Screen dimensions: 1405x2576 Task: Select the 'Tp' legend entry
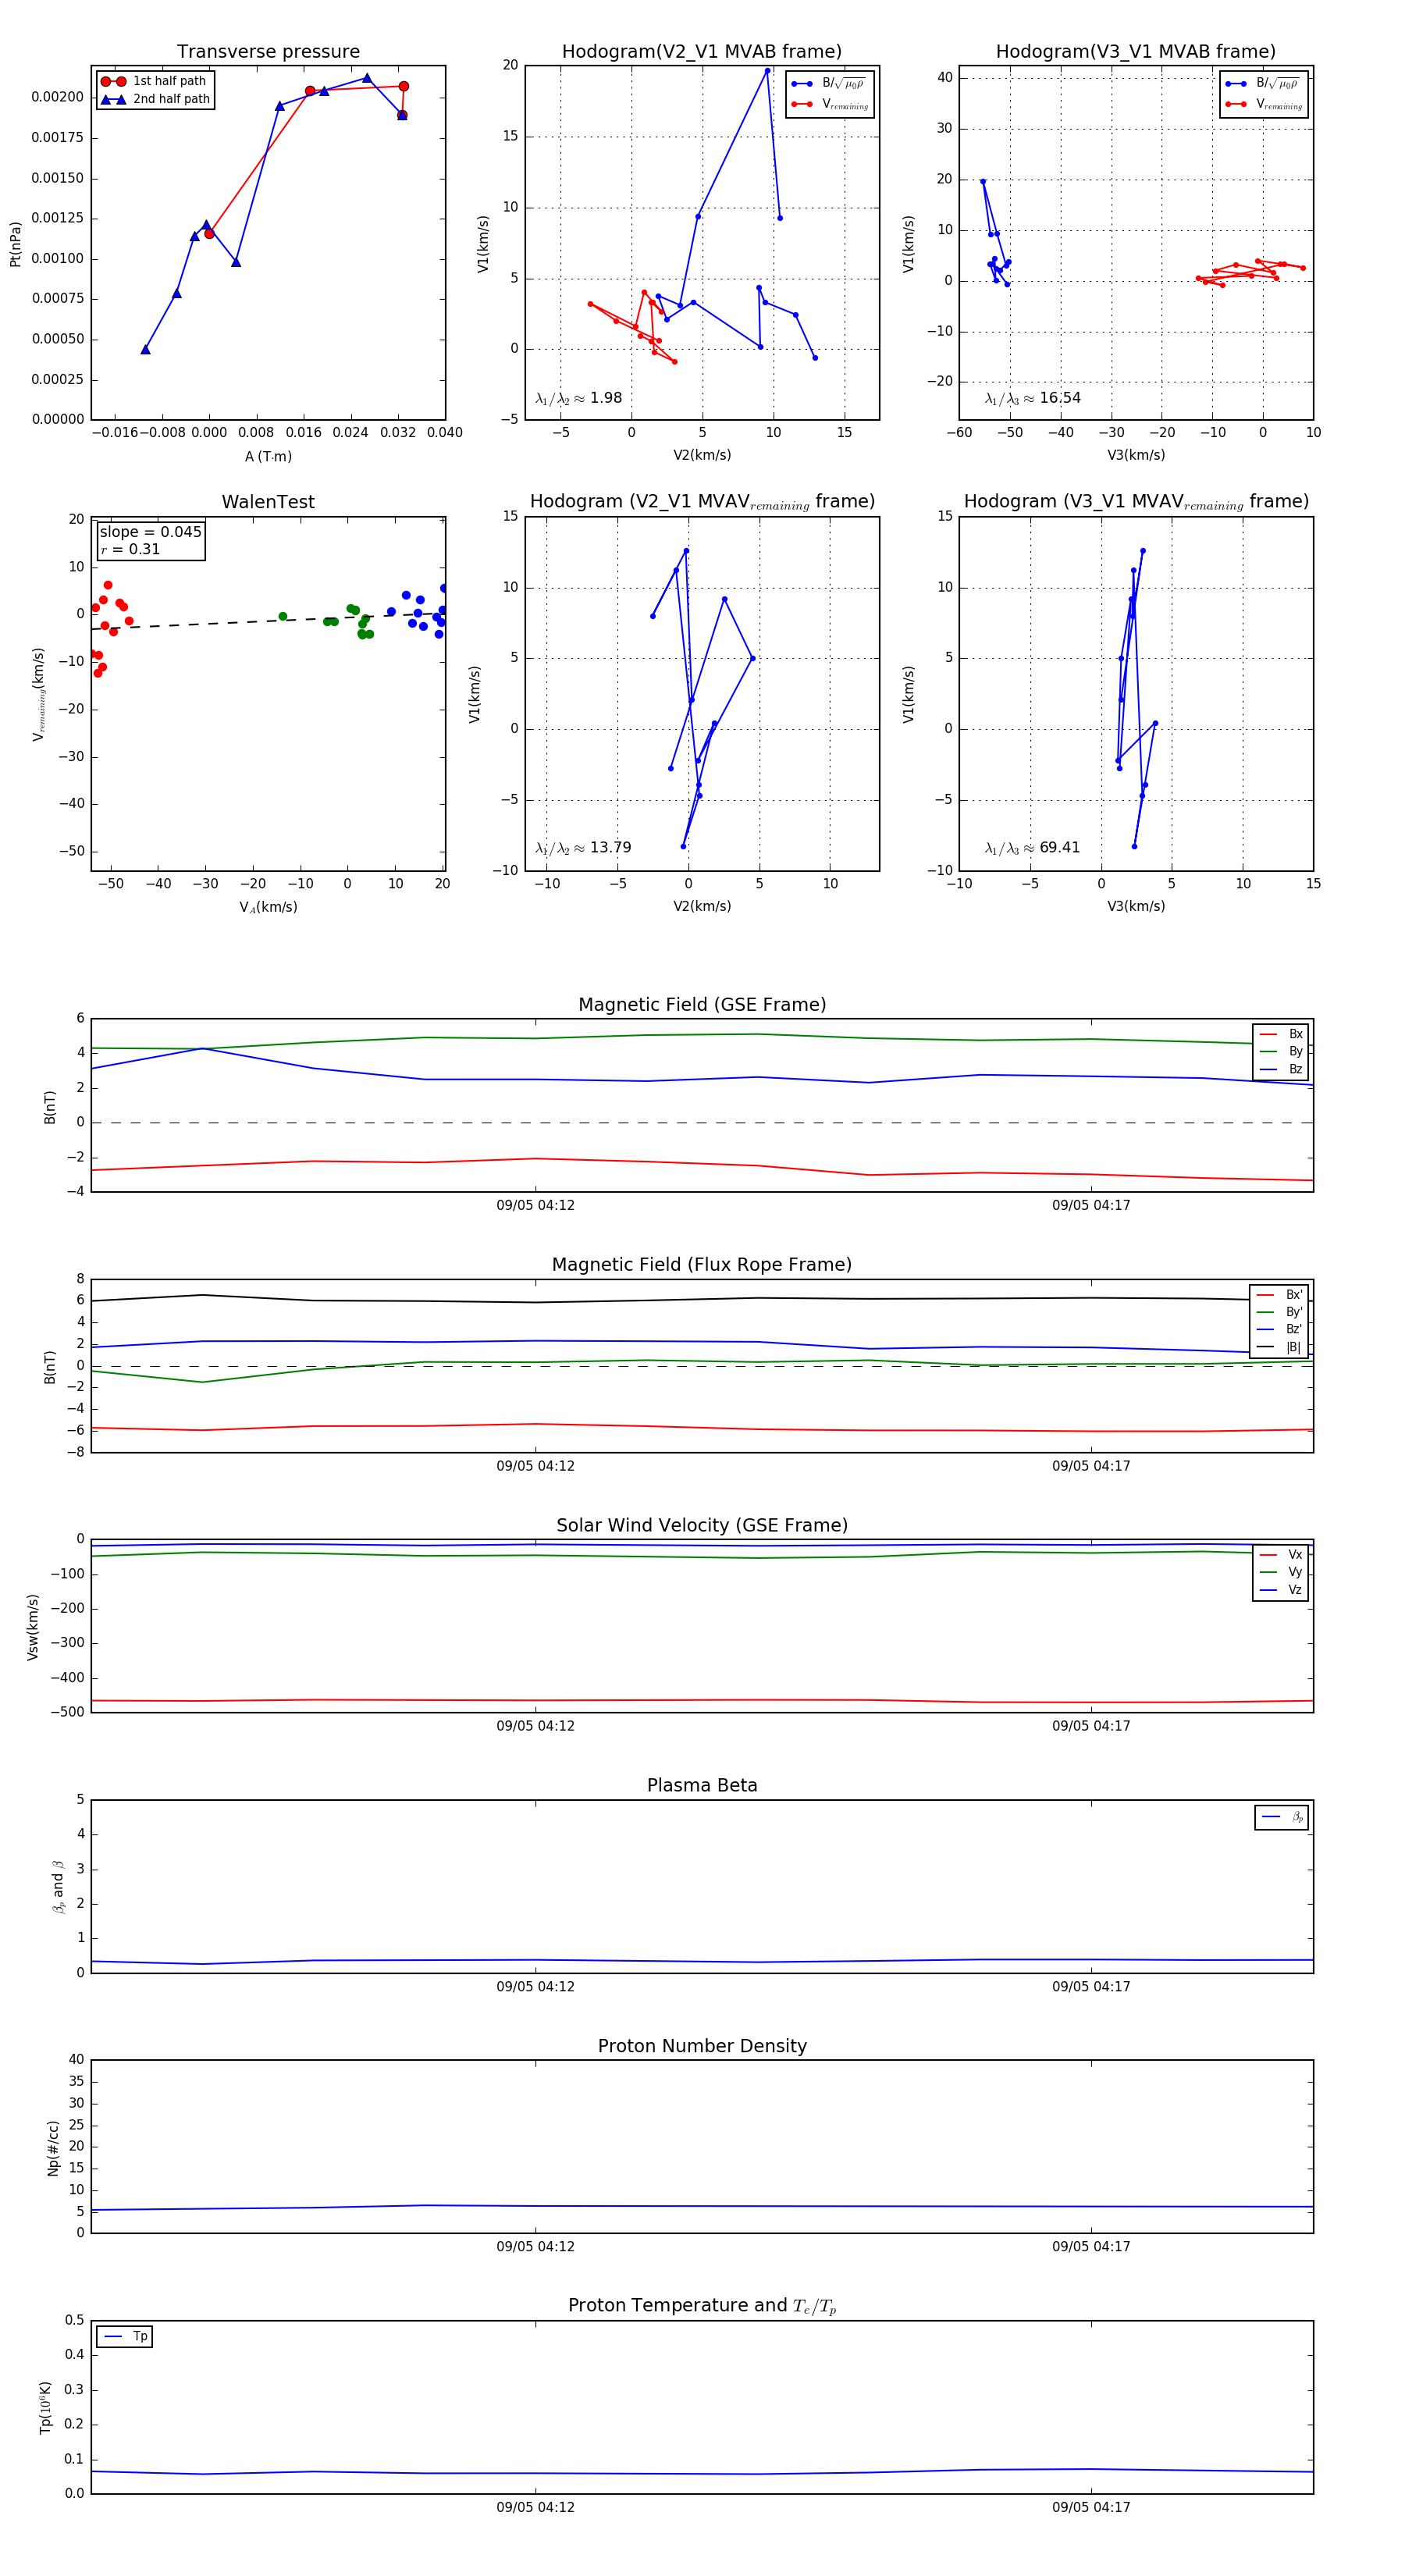click(x=125, y=2337)
